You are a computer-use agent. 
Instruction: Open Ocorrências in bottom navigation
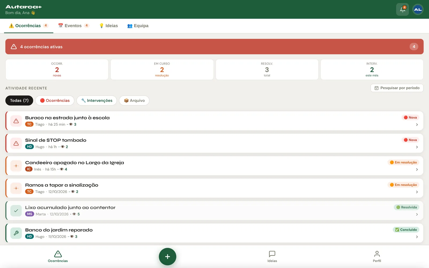(x=58, y=256)
